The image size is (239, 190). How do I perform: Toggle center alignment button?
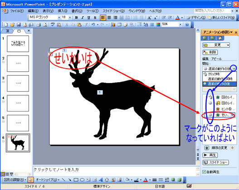coord(109,18)
